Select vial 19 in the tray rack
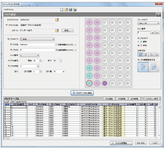165x149 pixels. (x=105, y=83)
